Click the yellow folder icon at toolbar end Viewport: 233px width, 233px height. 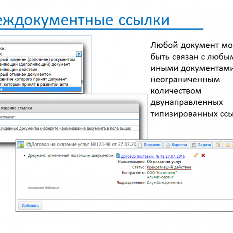click(x=228, y=145)
